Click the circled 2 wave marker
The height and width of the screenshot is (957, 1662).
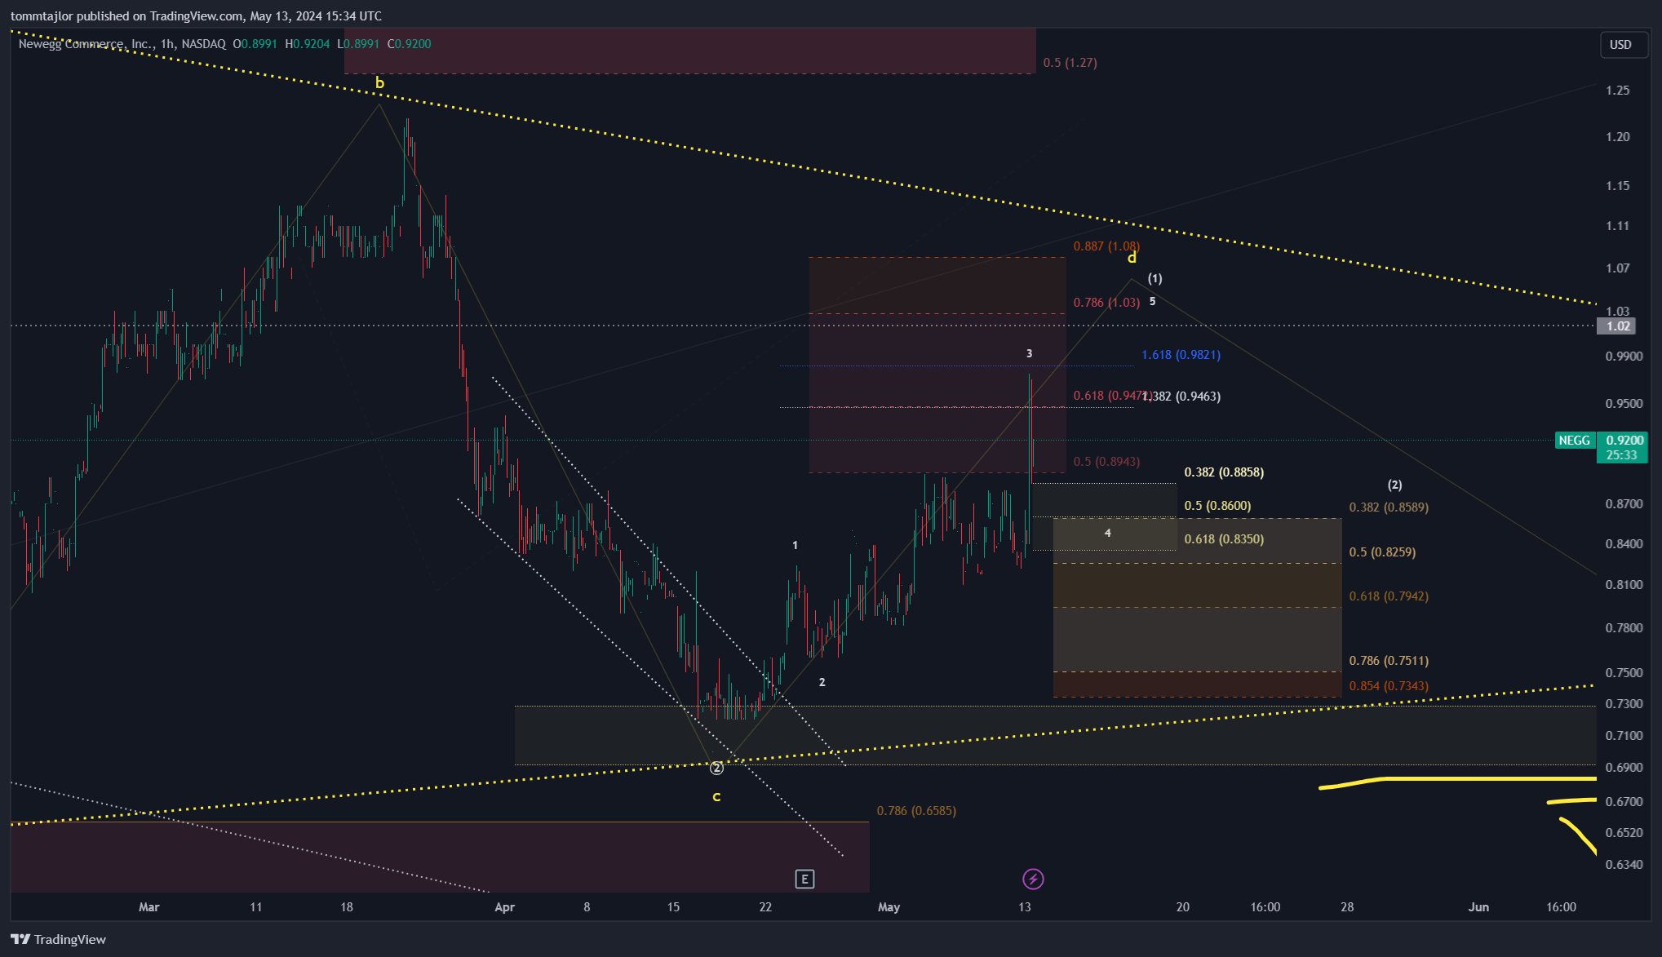point(716,768)
